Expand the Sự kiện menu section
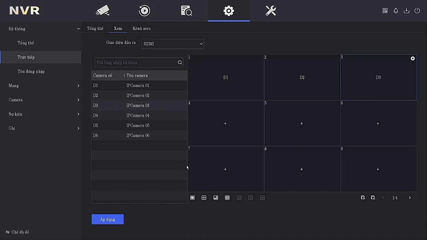 44,114
